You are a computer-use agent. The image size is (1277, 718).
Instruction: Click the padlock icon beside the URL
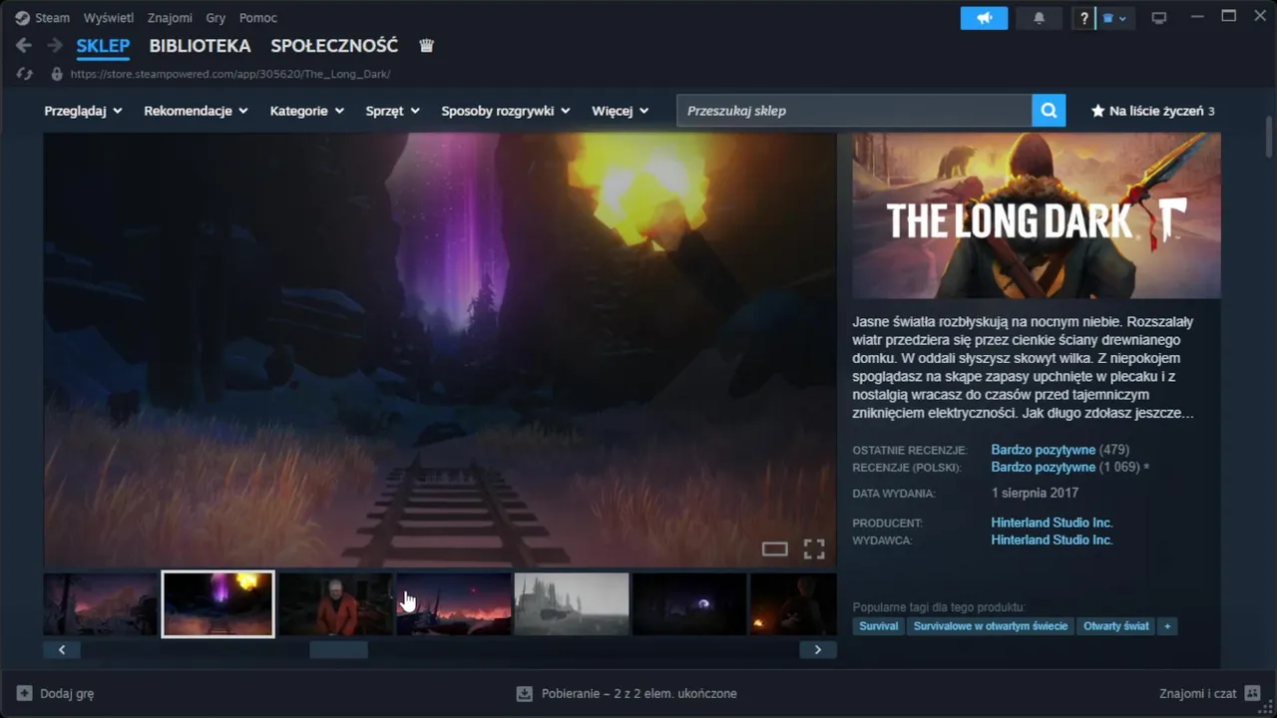click(57, 74)
